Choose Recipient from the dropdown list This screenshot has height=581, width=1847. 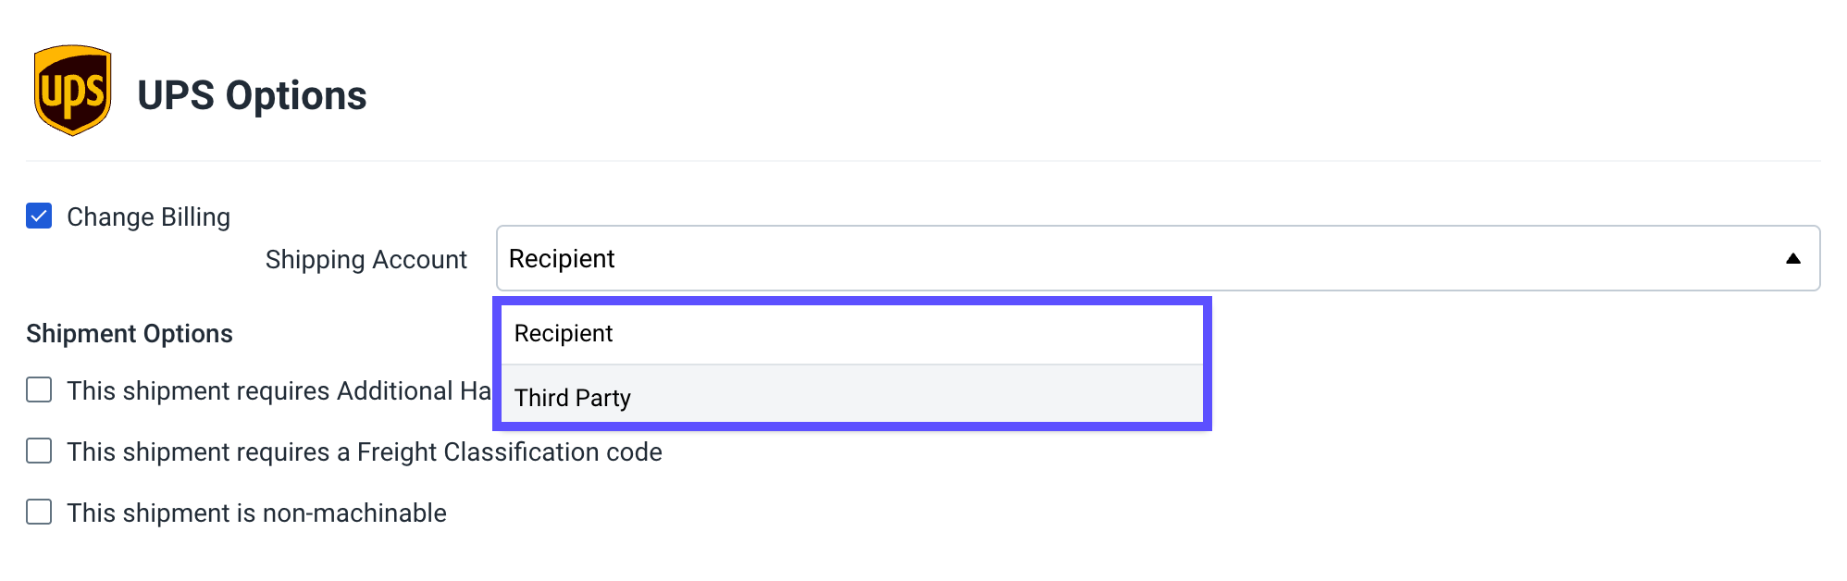(851, 334)
